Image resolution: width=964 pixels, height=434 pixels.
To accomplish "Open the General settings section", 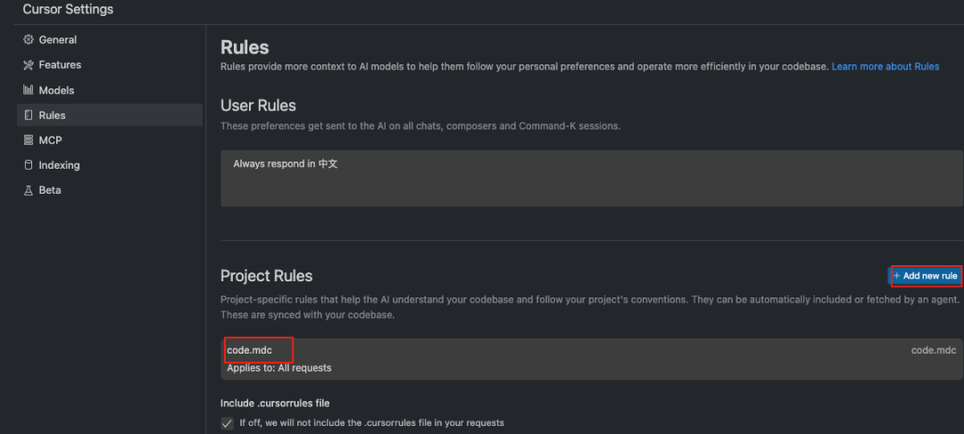I will (x=58, y=40).
